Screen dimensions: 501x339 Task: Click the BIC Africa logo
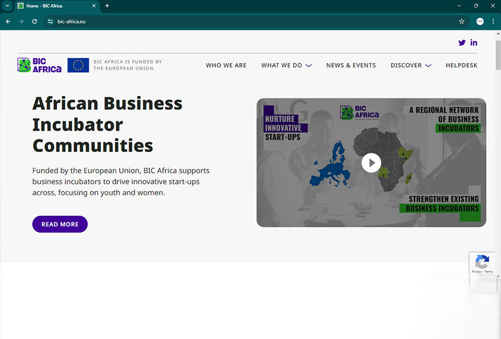40,65
